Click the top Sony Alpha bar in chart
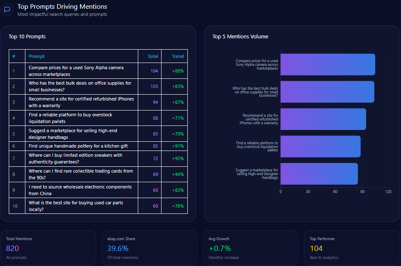 [328, 65]
